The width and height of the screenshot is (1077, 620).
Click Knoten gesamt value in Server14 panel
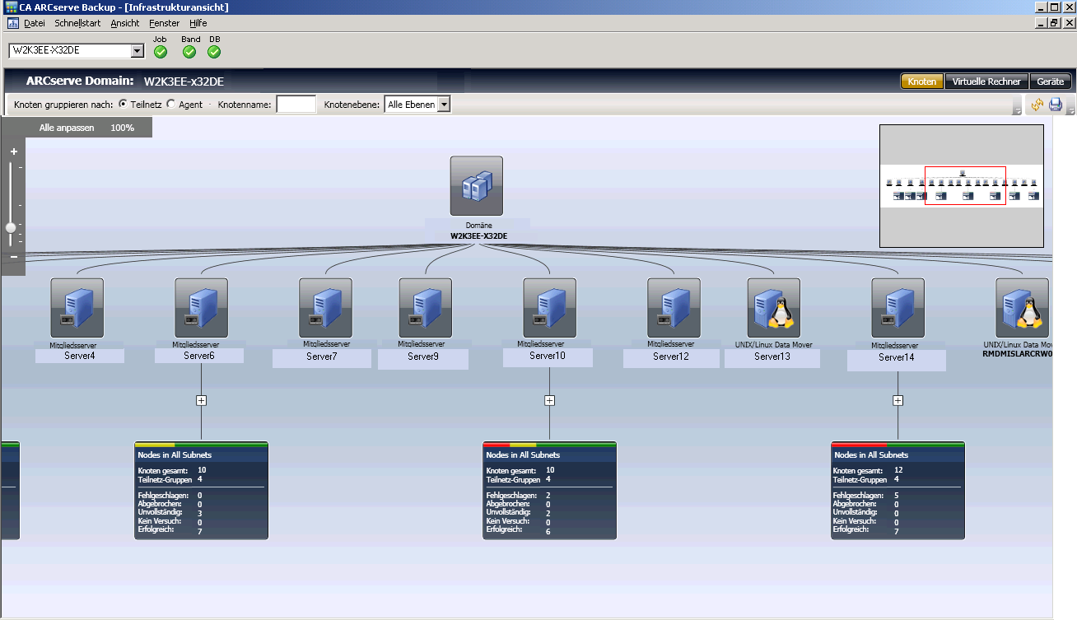point(898,470)
